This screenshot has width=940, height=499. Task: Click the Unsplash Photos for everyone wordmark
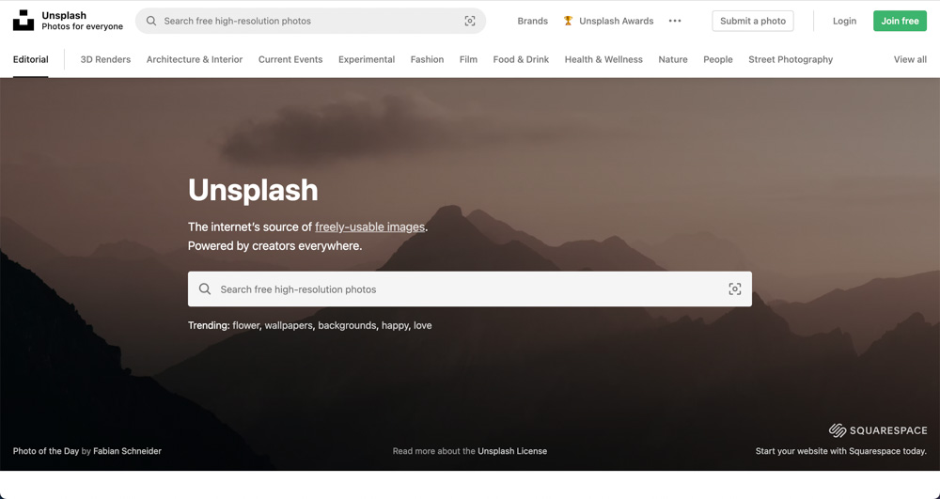82,21
